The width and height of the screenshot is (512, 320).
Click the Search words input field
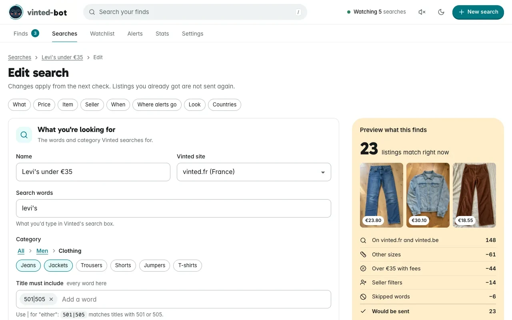(174, 208)
